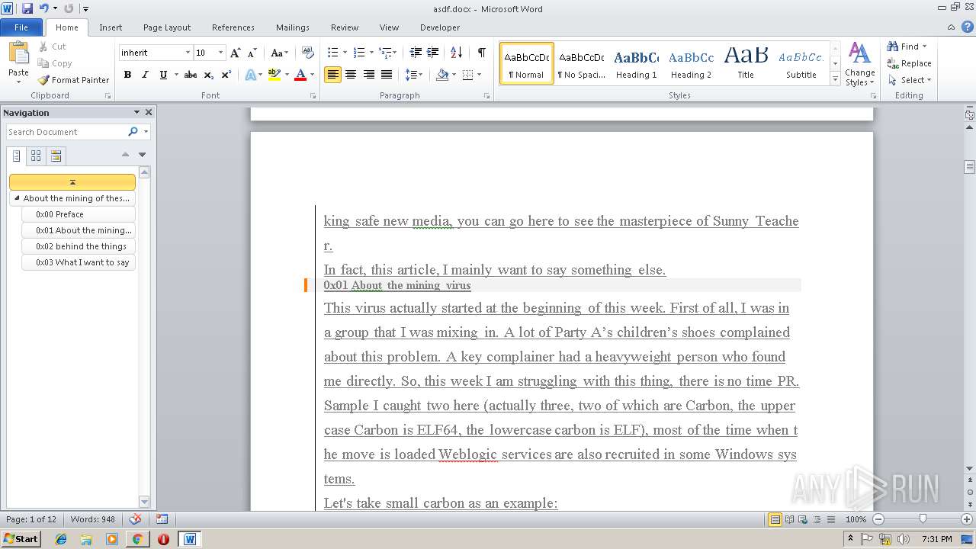Image resolution: width=976 pixels, height=549 pixels.
Task: Increase paragraph indent
Action: tap(432, 53)
